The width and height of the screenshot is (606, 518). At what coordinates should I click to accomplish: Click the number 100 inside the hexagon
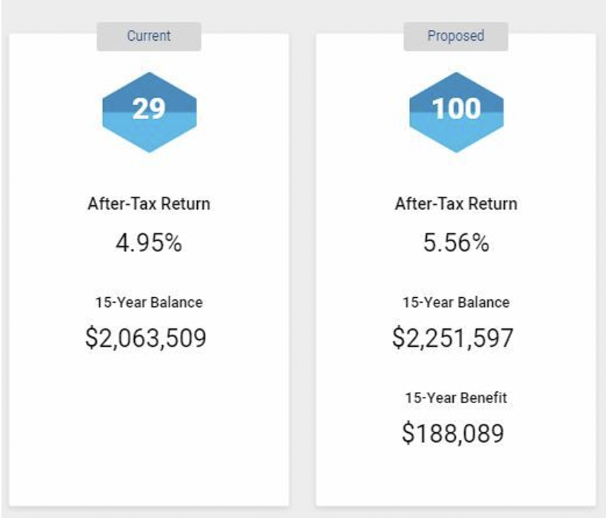click(x=457, y=109)
